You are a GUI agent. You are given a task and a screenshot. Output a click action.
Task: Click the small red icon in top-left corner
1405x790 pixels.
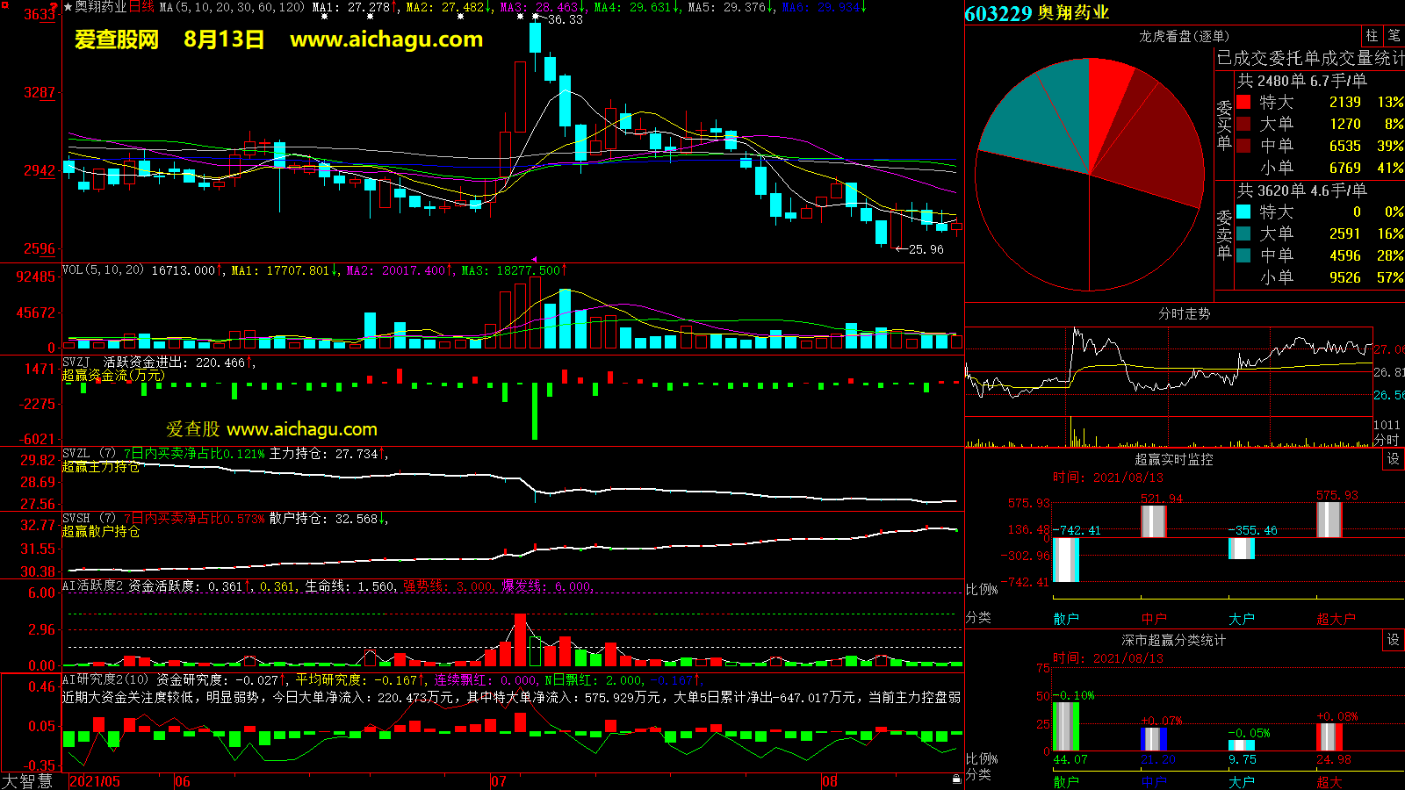pos(4,5)
